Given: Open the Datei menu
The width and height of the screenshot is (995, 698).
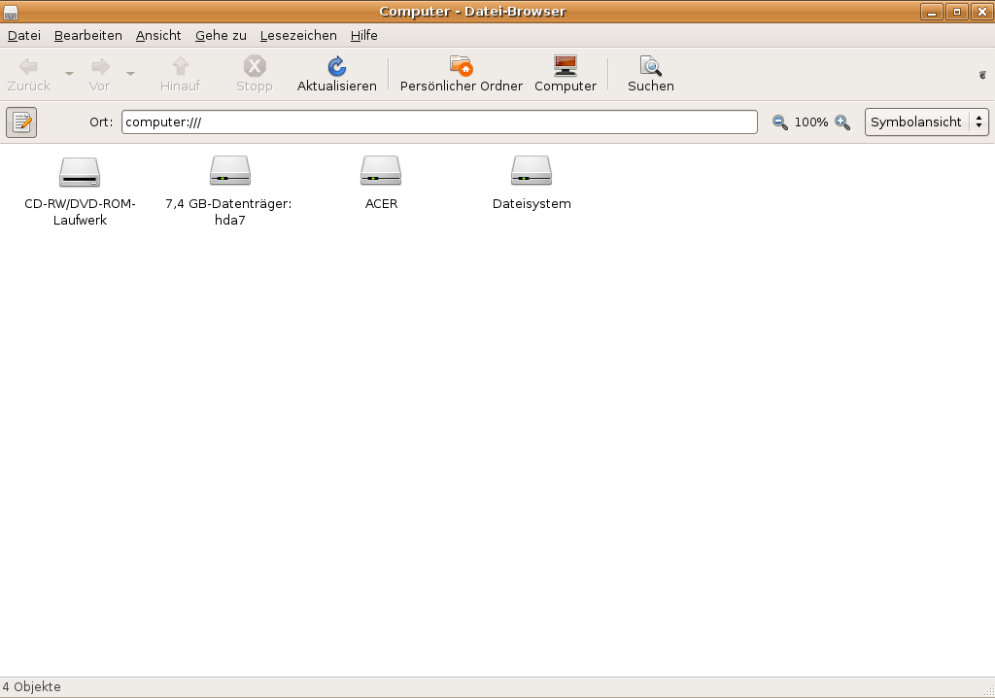Looking at the screenshot, I should pyautogui.click(x=24, y=35).
